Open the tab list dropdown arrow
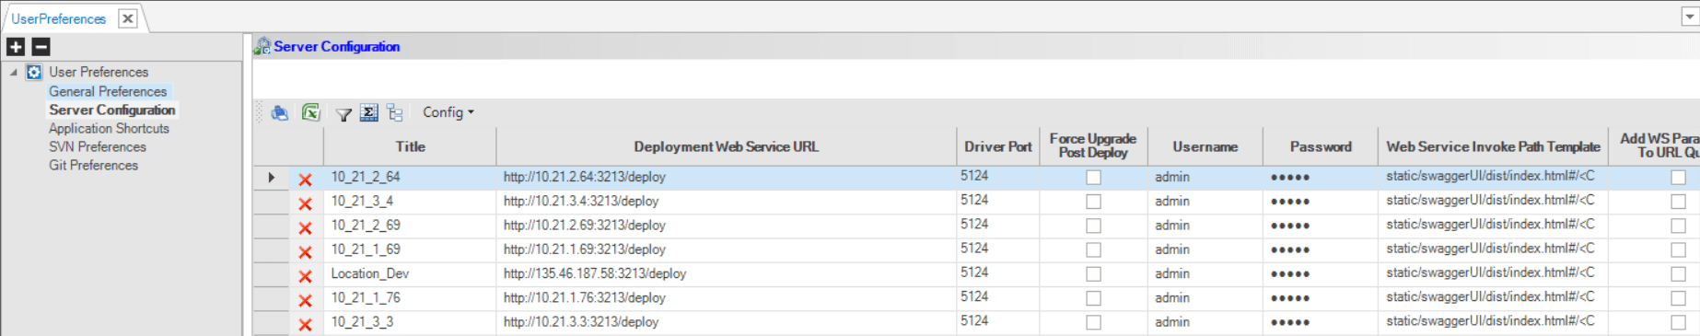Image resolution: width=1700 pixels, height=336 pixels. [x=1690, y=17]
